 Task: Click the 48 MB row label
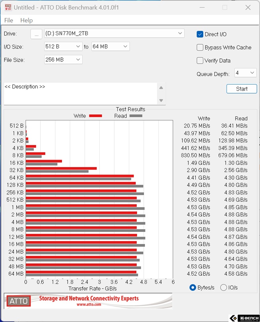click(16, 266)
